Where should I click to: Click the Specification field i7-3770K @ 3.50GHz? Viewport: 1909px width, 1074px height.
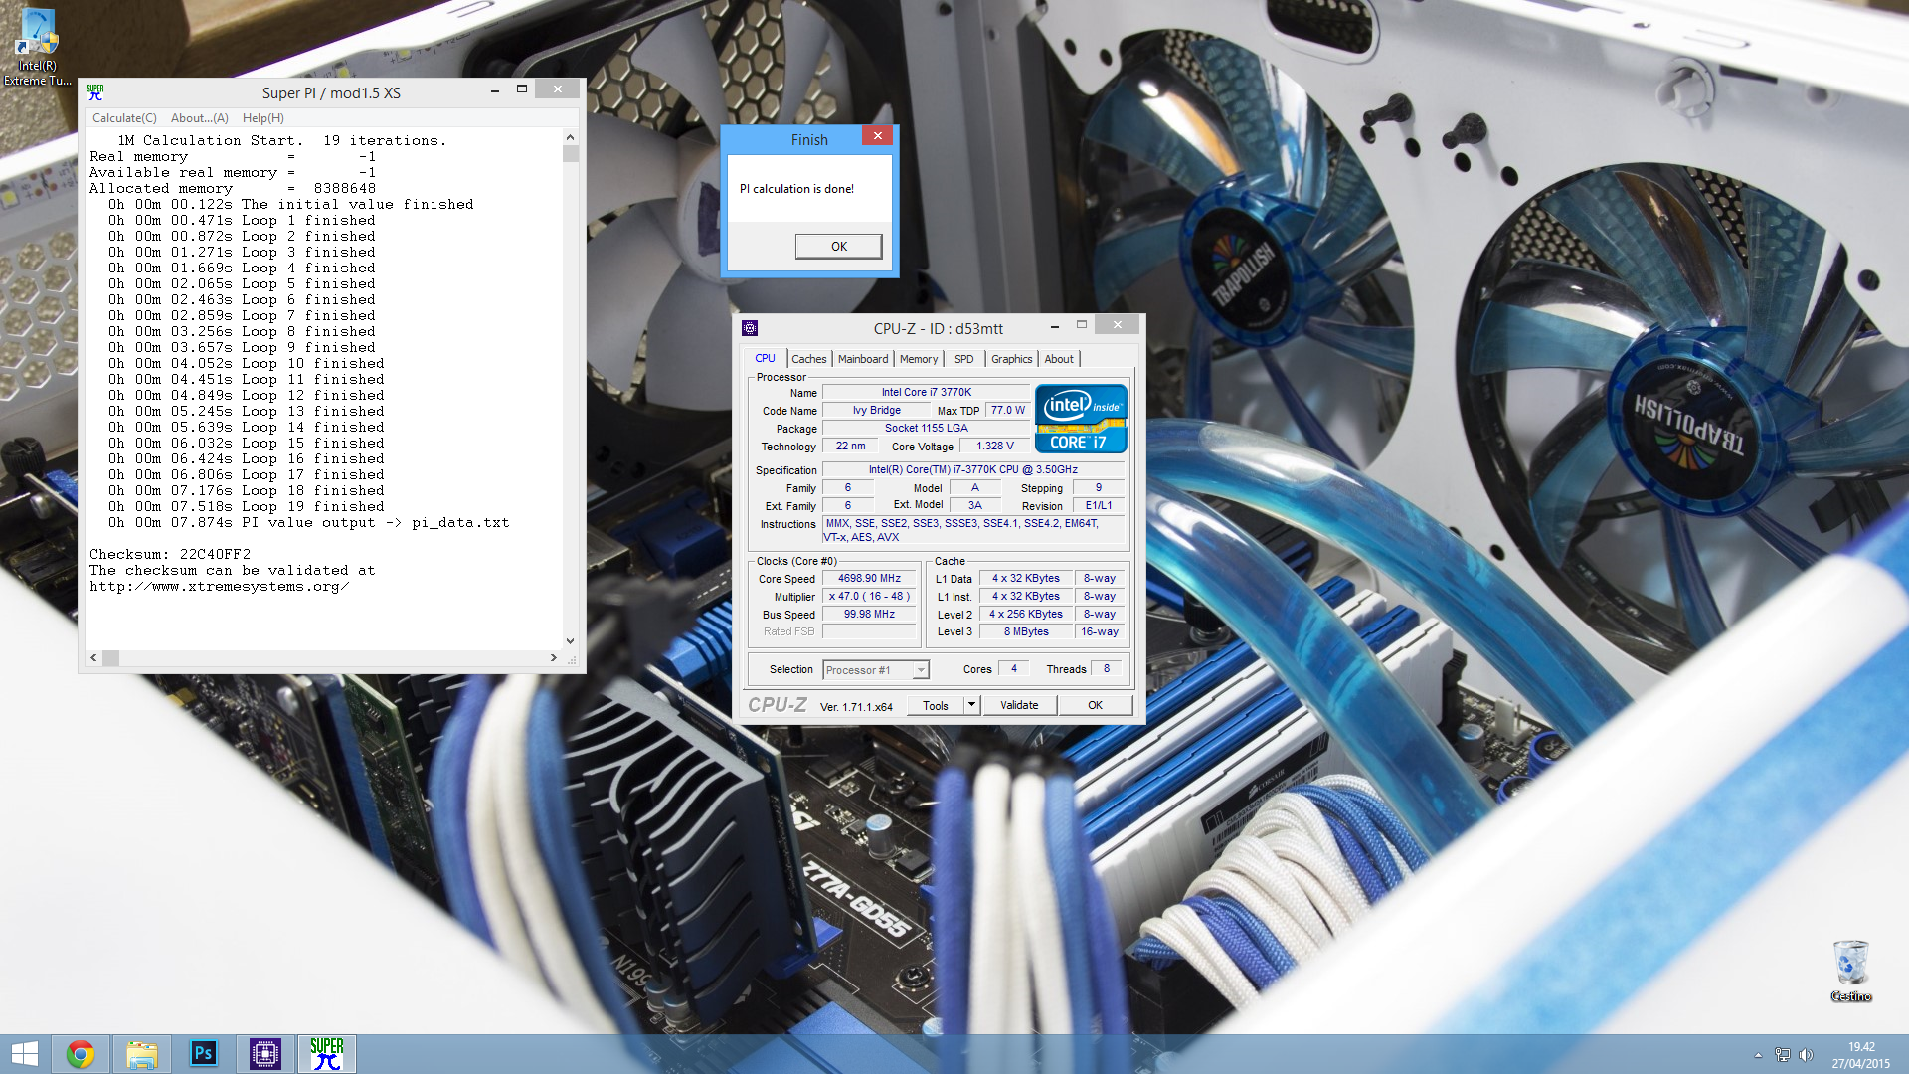coord(973,470)
